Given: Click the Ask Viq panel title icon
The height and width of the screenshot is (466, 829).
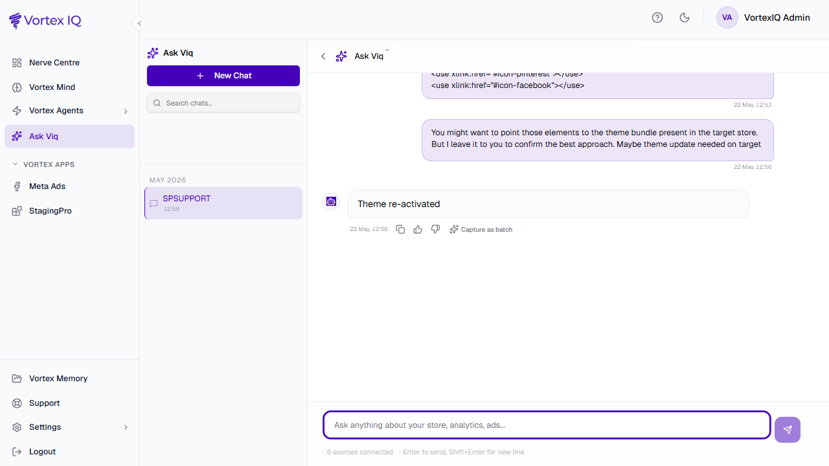Looking at the screenshot, I should pyautogui.click(x=153, y=53).
